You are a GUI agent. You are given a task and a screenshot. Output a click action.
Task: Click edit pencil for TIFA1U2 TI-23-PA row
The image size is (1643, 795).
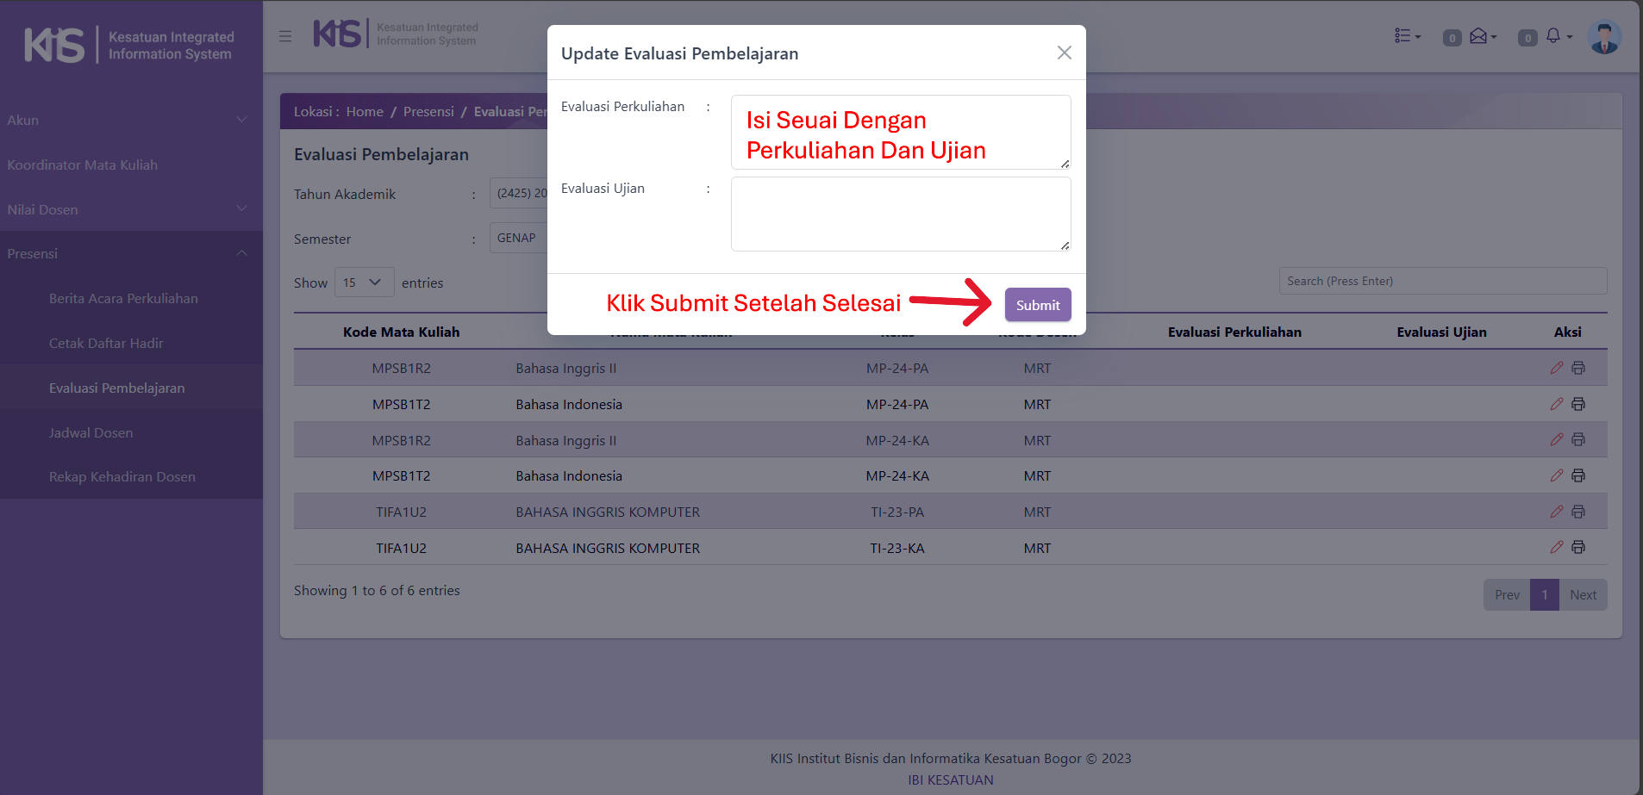1556,512
